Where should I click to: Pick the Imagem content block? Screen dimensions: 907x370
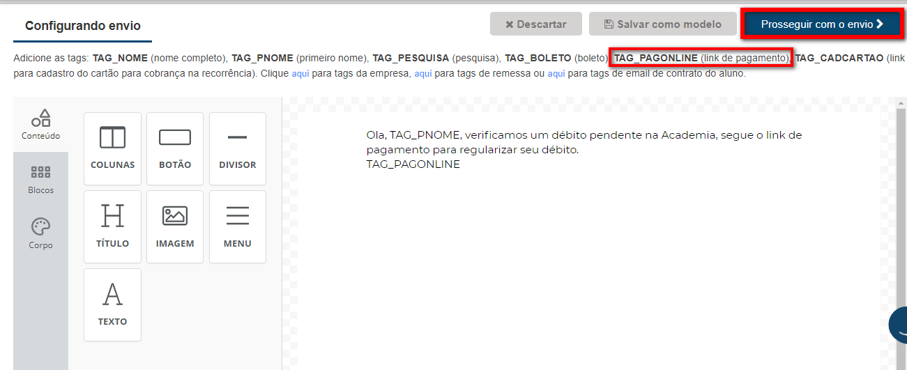tap(174, 226)
